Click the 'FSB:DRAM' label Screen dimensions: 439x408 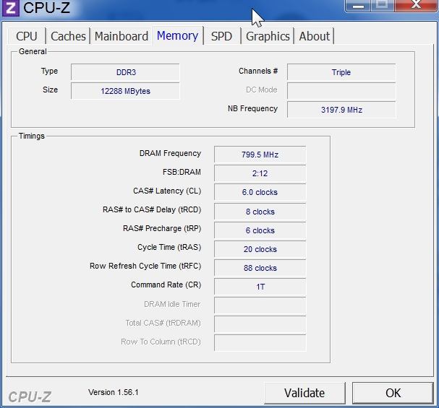[182, 172]
